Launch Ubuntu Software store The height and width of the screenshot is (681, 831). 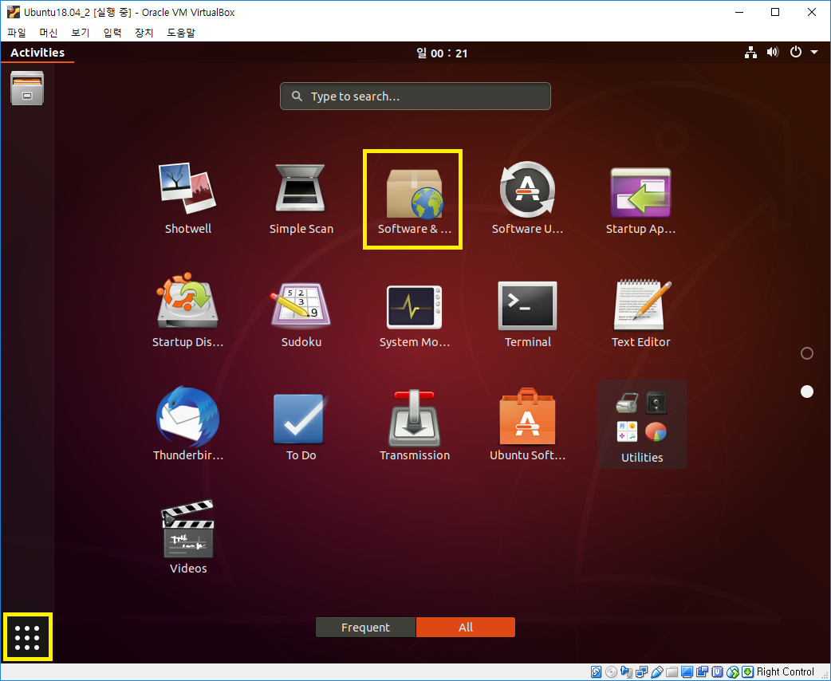[527, 424]
